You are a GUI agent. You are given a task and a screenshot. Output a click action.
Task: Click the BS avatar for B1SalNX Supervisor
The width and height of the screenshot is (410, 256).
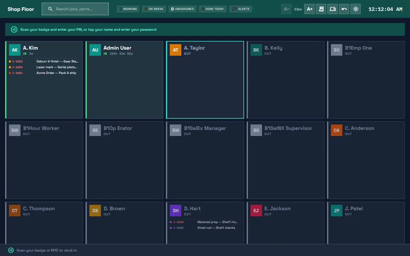(x=256, y=130)
